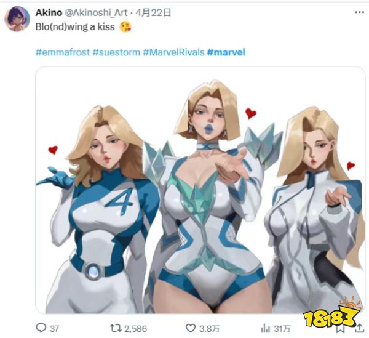Click the share upload icon
The image size is (369, 338).
(x=359, y=328)
